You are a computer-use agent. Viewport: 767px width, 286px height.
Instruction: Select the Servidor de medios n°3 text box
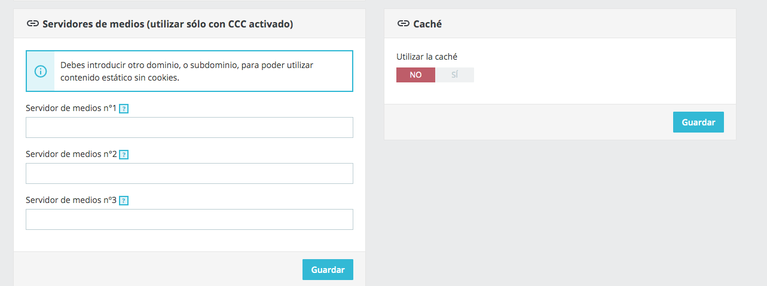pyautogui.click(x=189, y=219)
